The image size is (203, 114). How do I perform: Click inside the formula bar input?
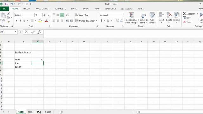point(123,34)
